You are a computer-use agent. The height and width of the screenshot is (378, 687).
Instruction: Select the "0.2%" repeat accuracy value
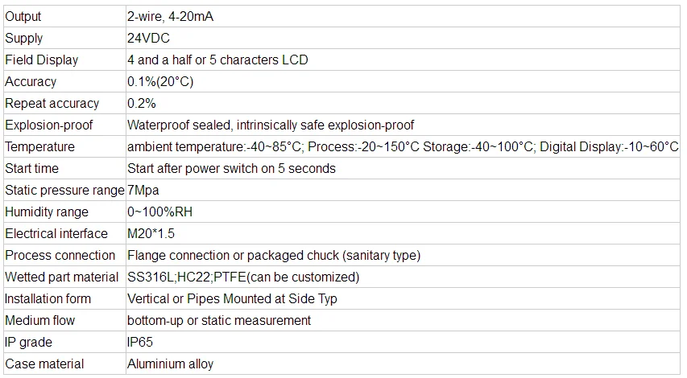coord(142,103)
